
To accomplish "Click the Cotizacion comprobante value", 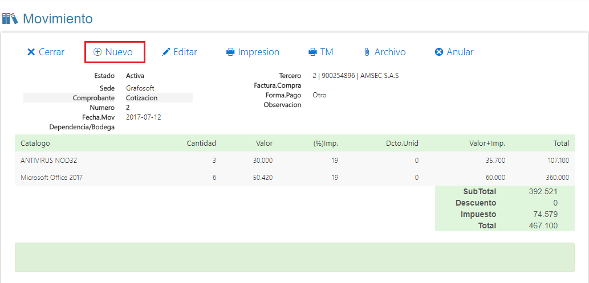I will [x=141, y=98].
